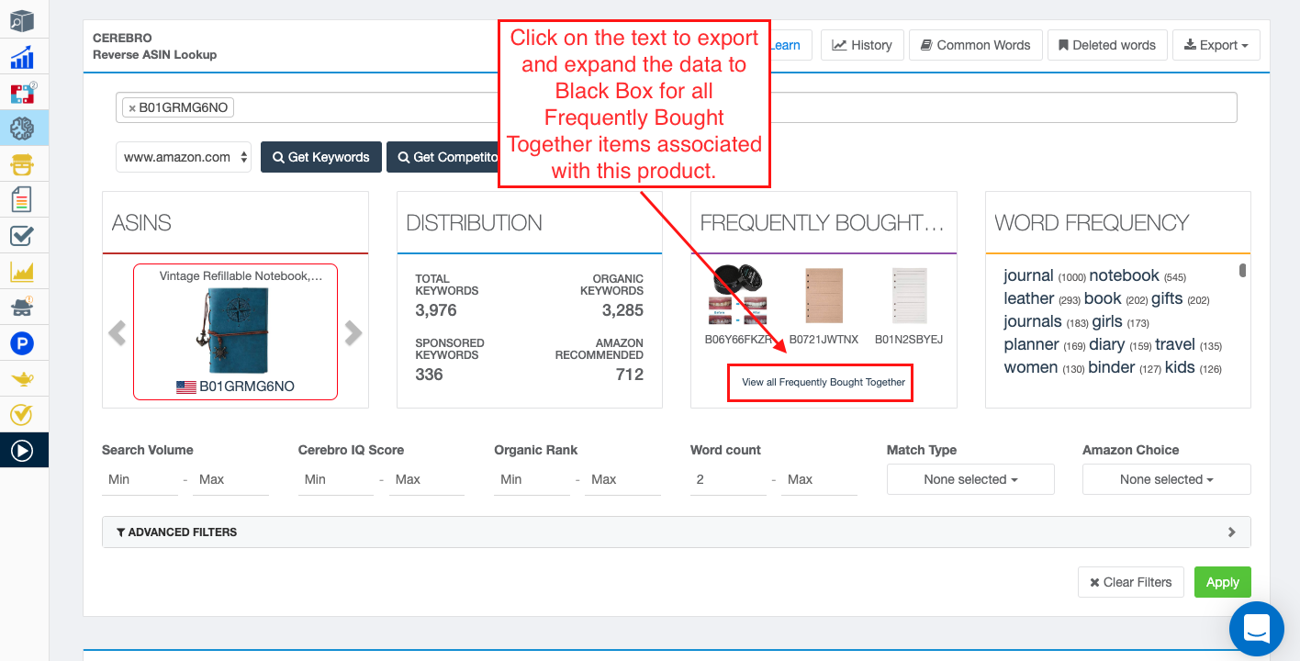Image resolution: width=1300 pixels, height=661 pixels.
Task: Select the B01N2SBYEJ product thumbnail
Action: coord(909,297)
